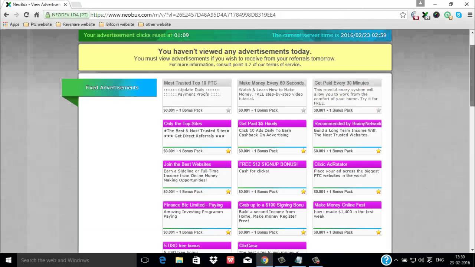Switch to Chrome in the taskbar

click(x=265, y=260)
